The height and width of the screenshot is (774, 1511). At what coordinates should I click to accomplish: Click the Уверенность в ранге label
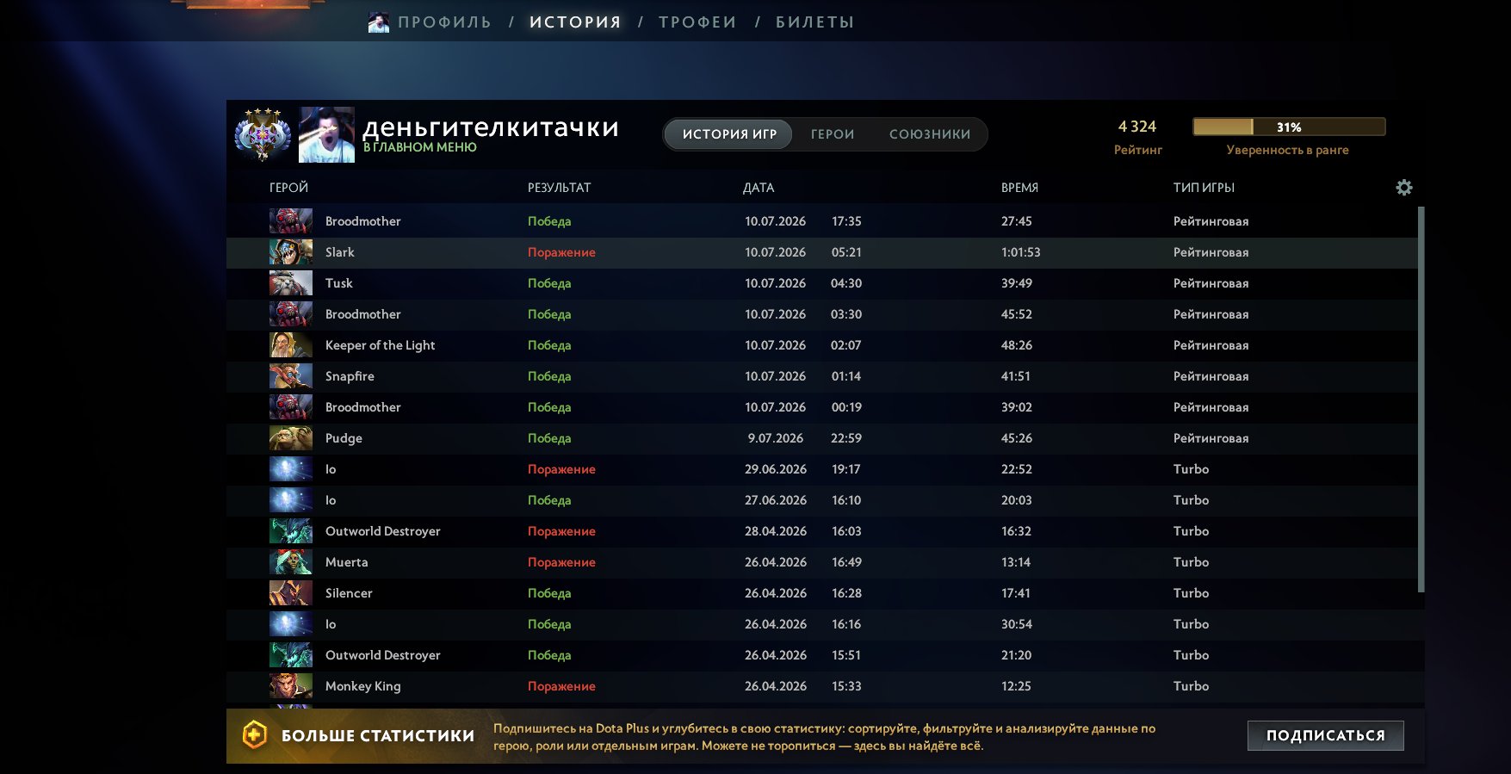pyautogui.click(x=1287, y=150)
